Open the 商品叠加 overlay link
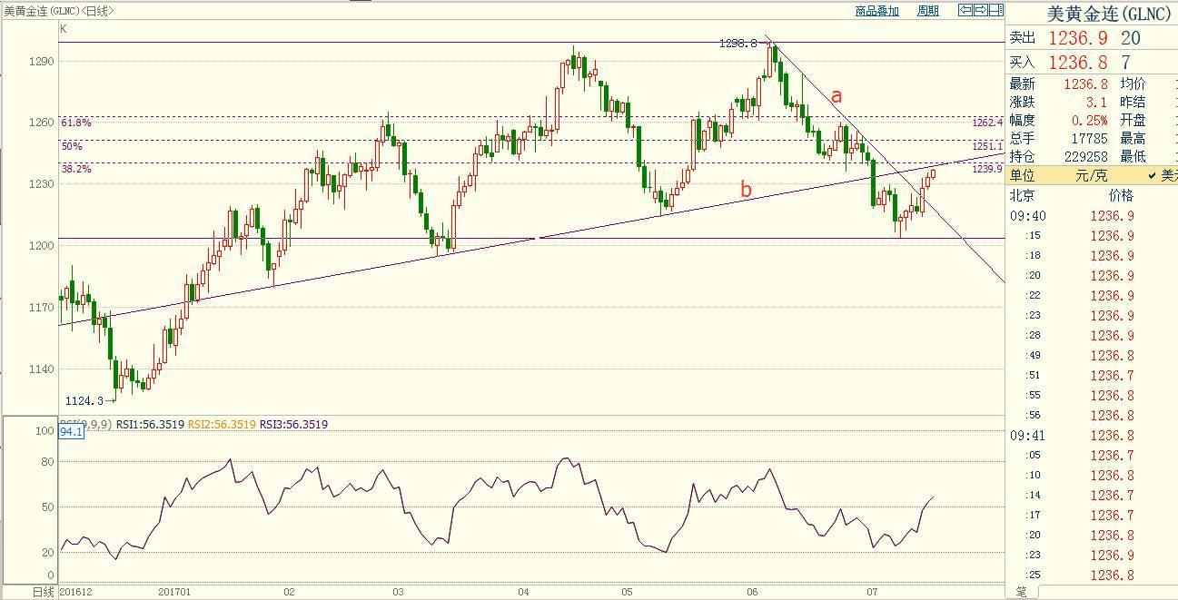 (876, 11)
